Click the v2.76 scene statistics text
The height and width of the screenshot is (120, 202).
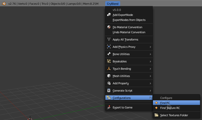(53, 4)
